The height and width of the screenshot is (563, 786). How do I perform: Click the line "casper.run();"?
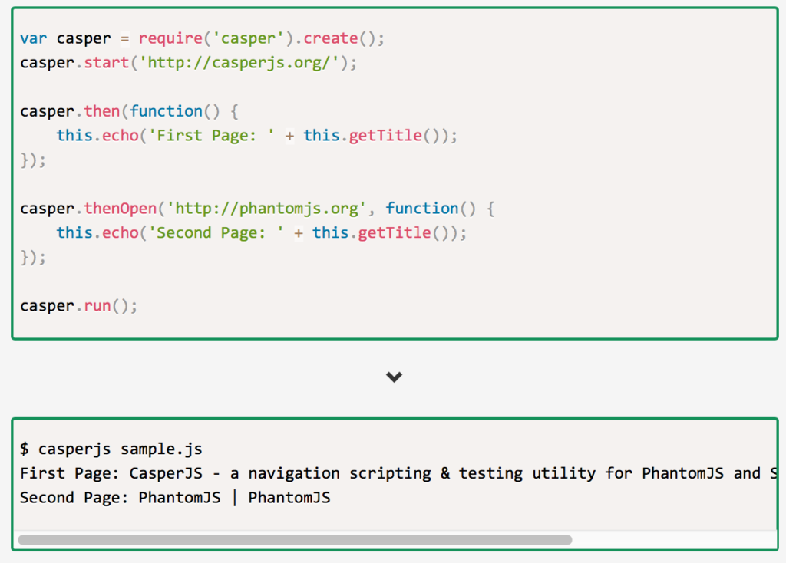point(79,306)
